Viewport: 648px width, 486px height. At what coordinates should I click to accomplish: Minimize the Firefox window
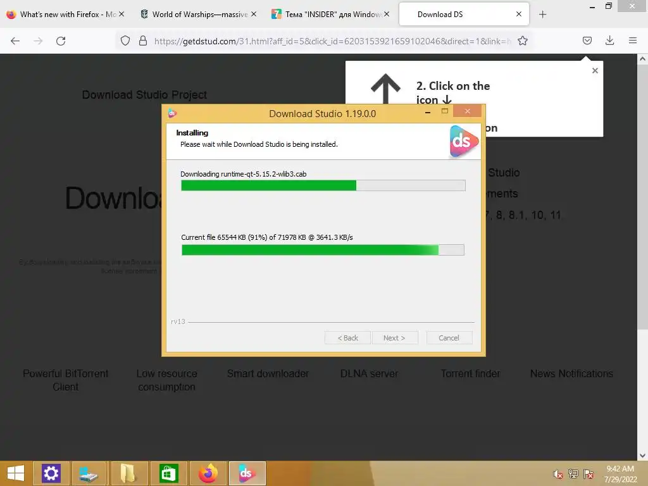(592, 6)
